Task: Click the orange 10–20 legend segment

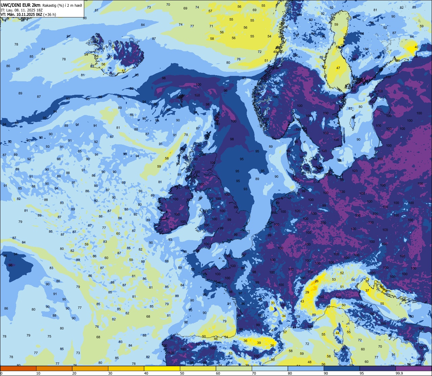Action: pos(54,368)
